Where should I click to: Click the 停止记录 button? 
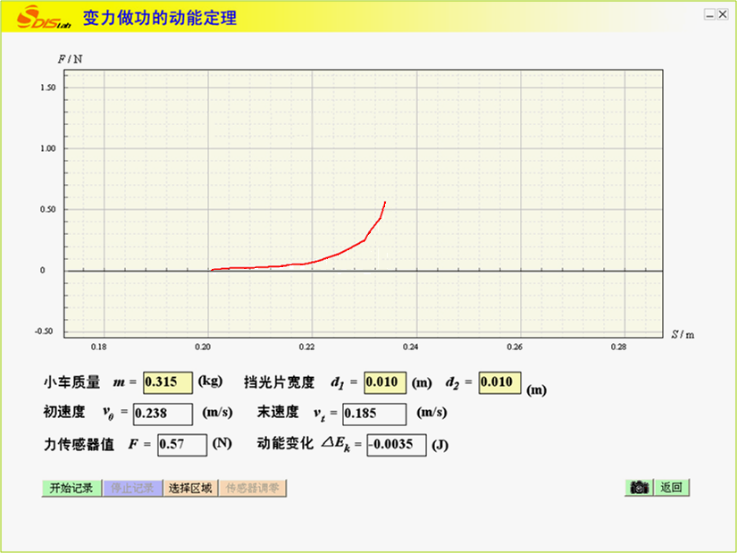point(132,489)
